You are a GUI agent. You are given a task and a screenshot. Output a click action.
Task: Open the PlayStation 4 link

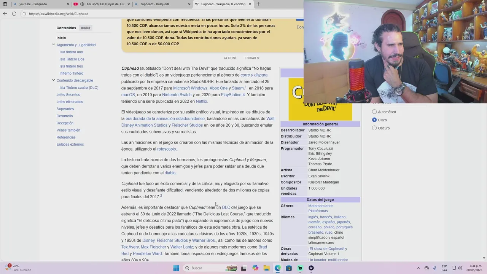tap(233, 95)
